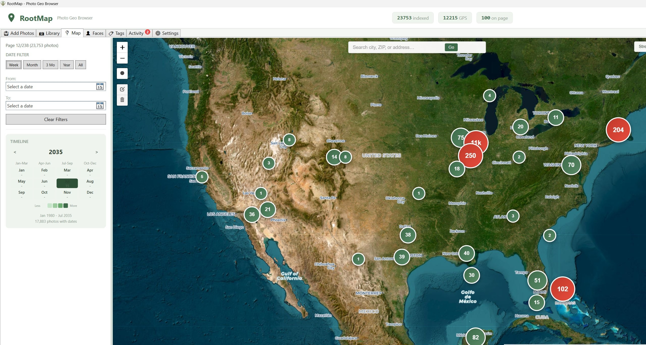This screenshot has width=646, height=345.
Task: Open the 14 cluster near Cheyenne
Action: [x=334, y=157]
